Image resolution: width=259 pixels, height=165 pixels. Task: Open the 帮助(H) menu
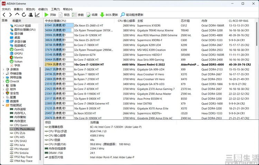(68, 9)
